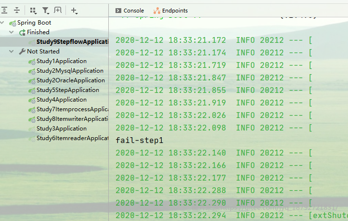The image size is (348, 221).
Task: Select Study2MysqlApplication in the tree
Action: click(x=70, y=71)
